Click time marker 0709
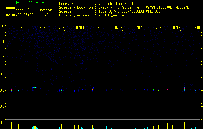 point(177,27)
